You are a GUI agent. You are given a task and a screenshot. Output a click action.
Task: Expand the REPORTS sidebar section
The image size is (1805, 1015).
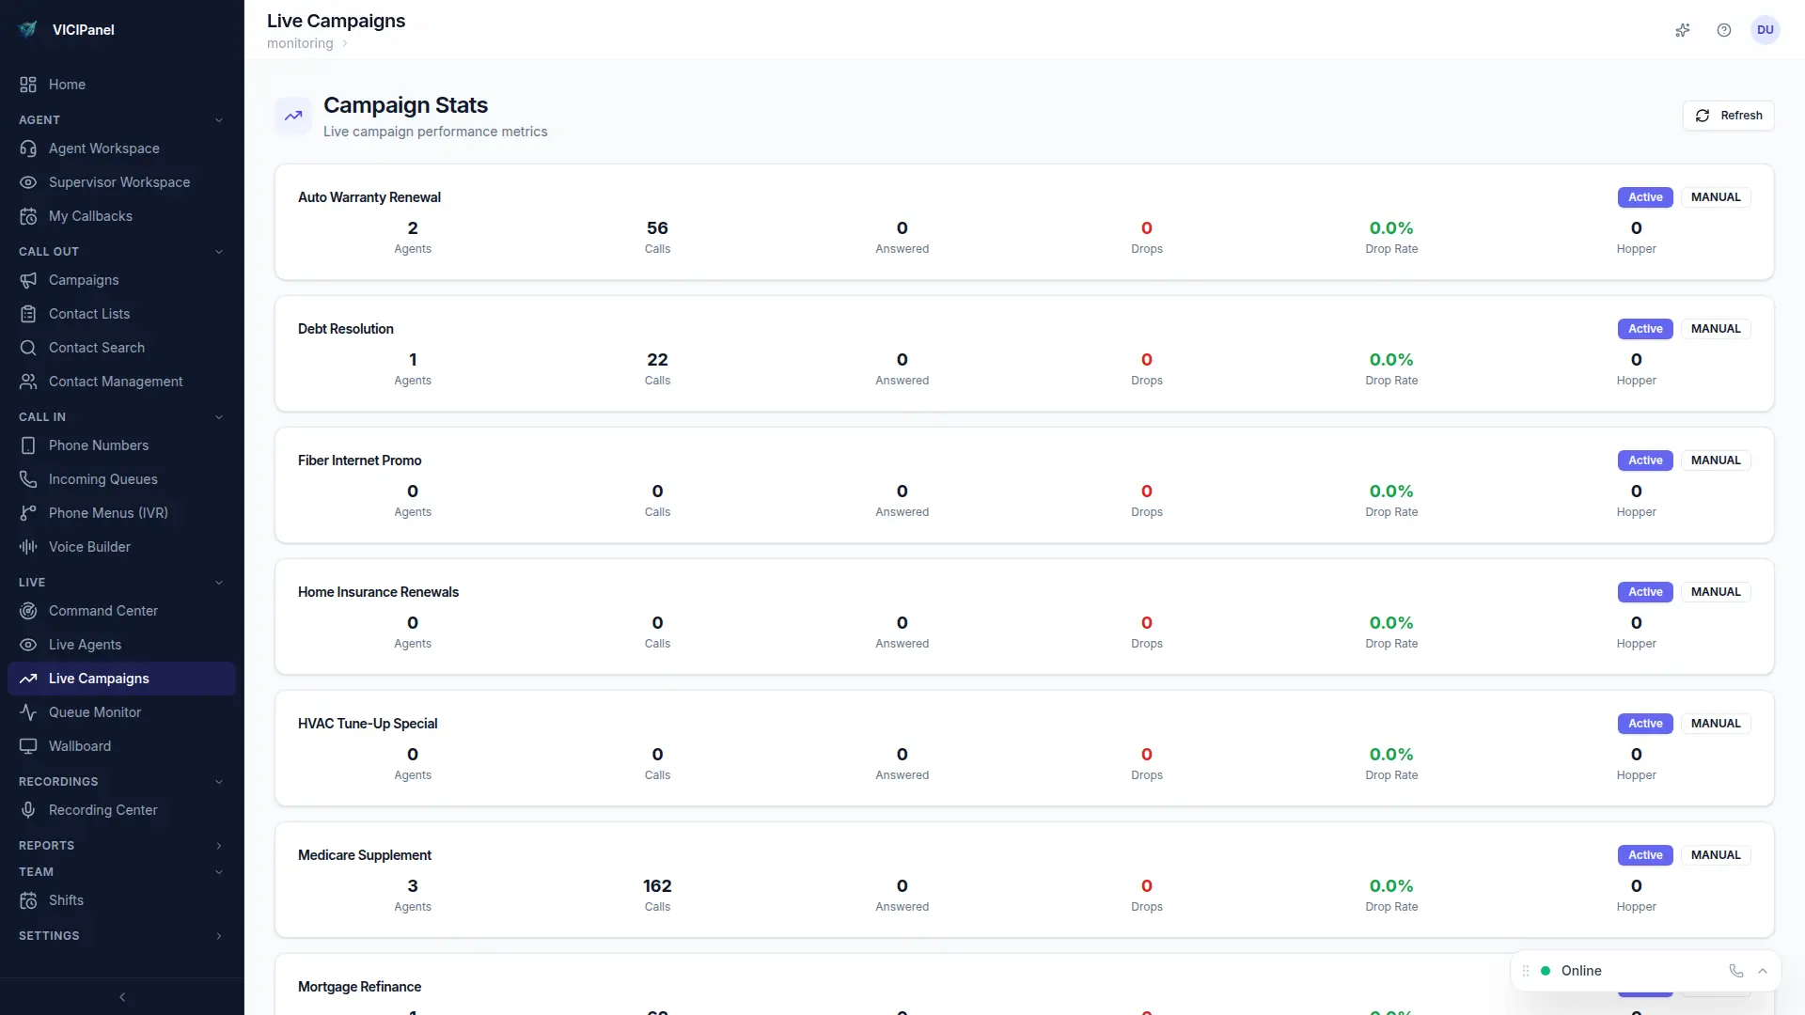tap(218, 846)
